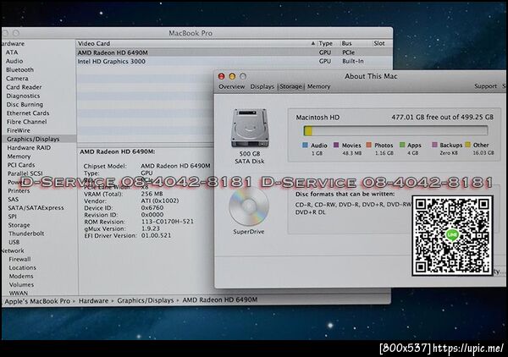Select Locations under Network
The width and height of the screenshot is (508, 357).
click(x=22, y=267)
